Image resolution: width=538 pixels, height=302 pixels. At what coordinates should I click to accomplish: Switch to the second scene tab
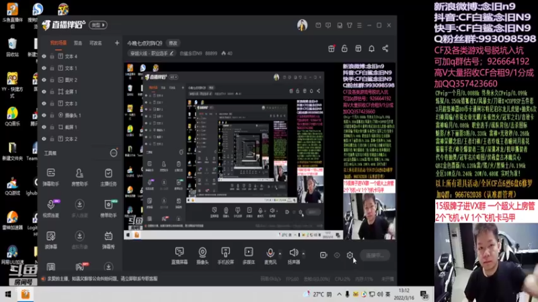pos(78,43)
